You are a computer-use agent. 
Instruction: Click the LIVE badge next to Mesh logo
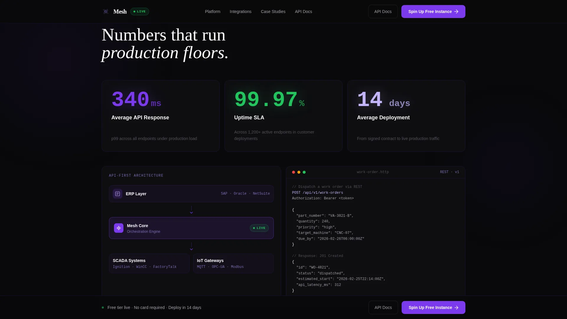[x=140, y=12]
